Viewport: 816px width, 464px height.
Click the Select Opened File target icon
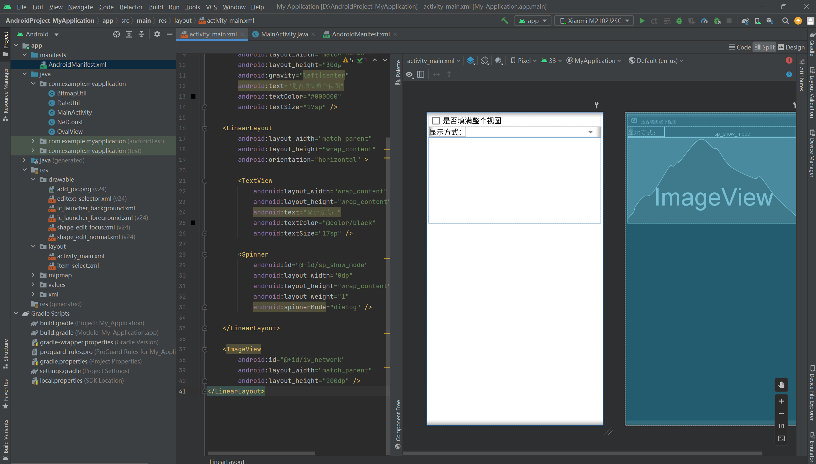click(117, 34)
